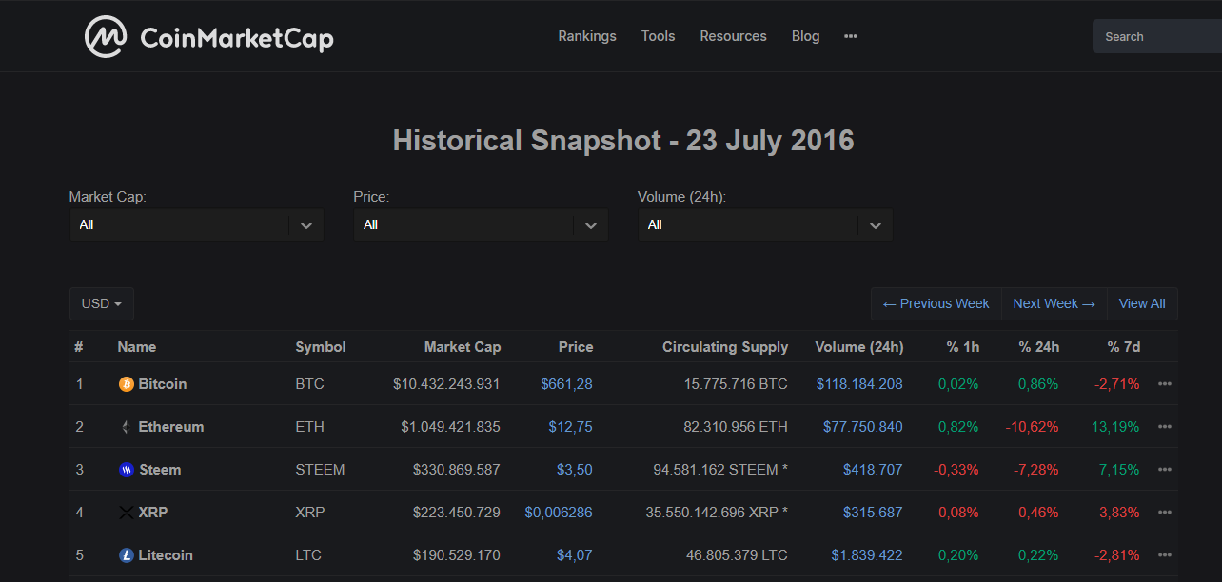Sort by the Volume (24h) column header
Screen dimensions: 1222x582
[x=859, y=347]
